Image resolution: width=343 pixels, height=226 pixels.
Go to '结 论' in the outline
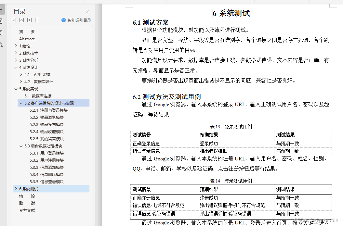pos(27,196)
